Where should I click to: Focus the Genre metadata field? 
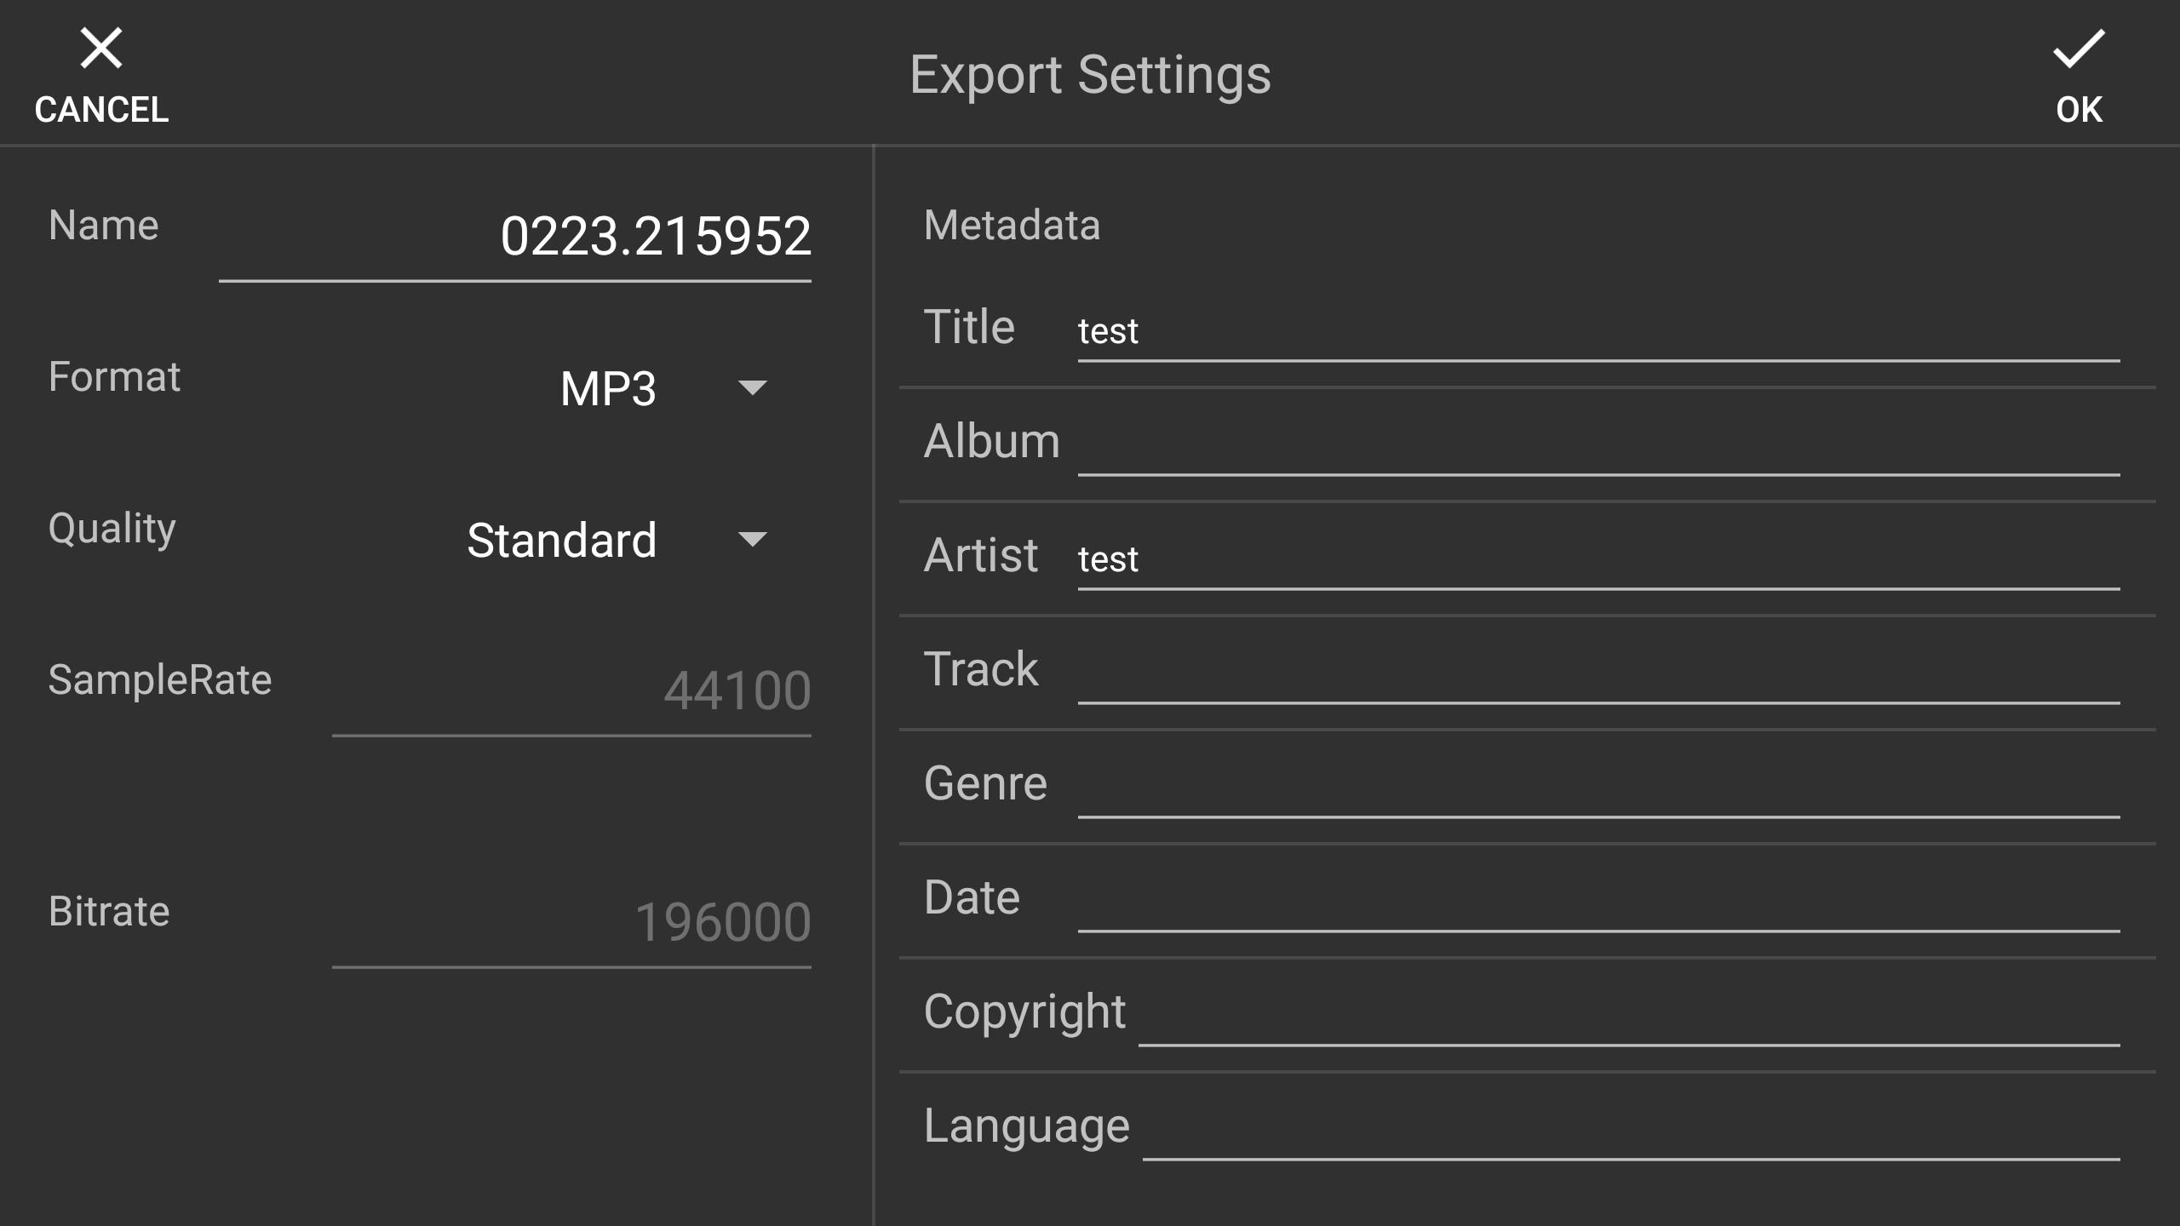(x=1598, y=788)
